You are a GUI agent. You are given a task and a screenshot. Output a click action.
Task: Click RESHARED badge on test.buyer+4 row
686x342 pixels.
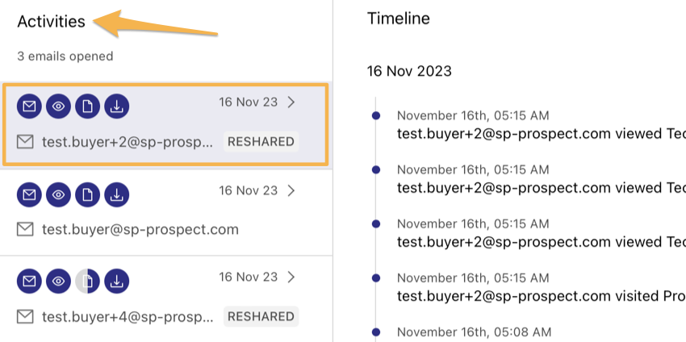[x=261, y=316]
